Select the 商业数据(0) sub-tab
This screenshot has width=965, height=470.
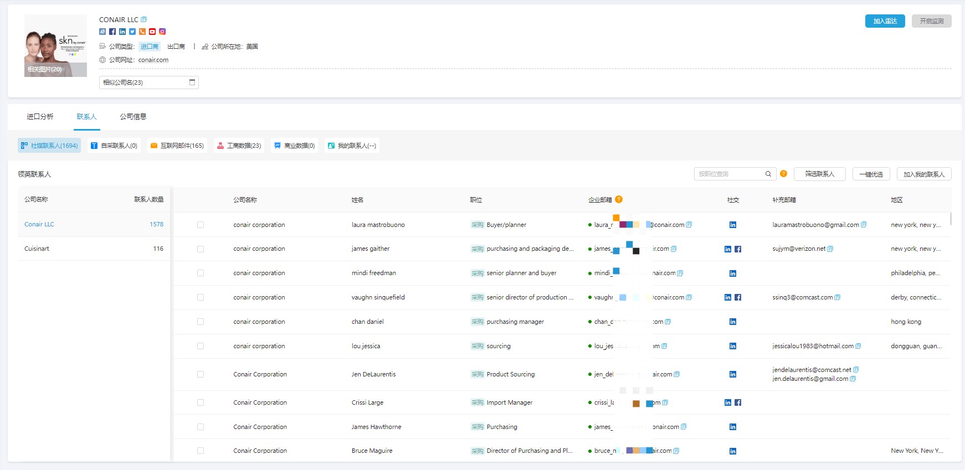click(x=294, y=146)
